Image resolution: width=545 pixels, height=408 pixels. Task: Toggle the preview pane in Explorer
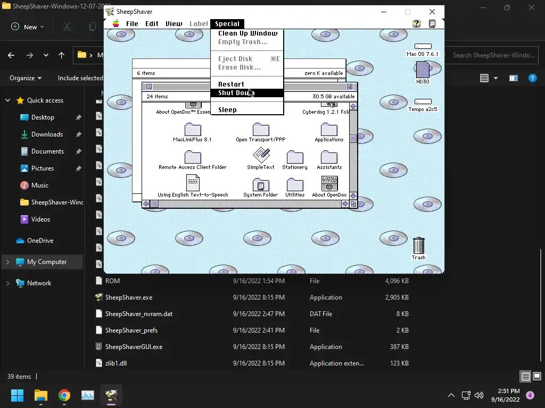tap(514, 78)
